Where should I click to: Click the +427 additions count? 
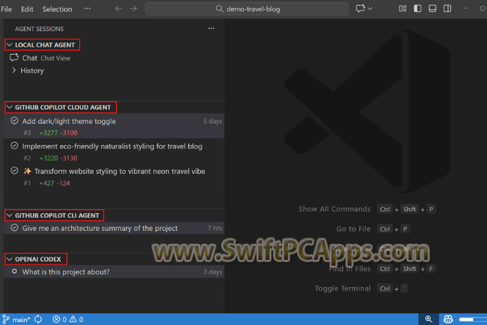point(47,183)
